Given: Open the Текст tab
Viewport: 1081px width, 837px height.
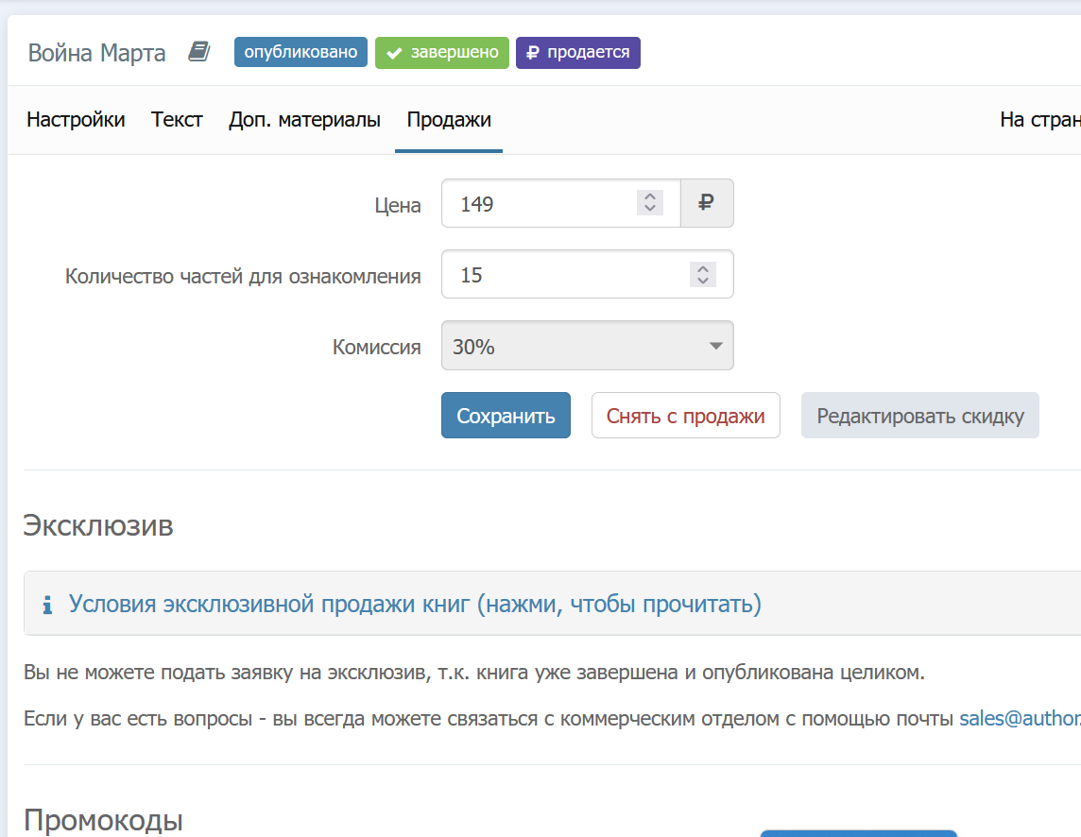Looking at the screenshot, I should point(177,120).
